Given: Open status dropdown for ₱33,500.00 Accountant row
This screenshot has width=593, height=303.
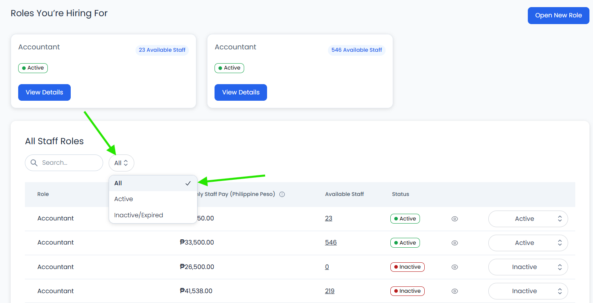Looking at the screenshot, I should [528, 243].
